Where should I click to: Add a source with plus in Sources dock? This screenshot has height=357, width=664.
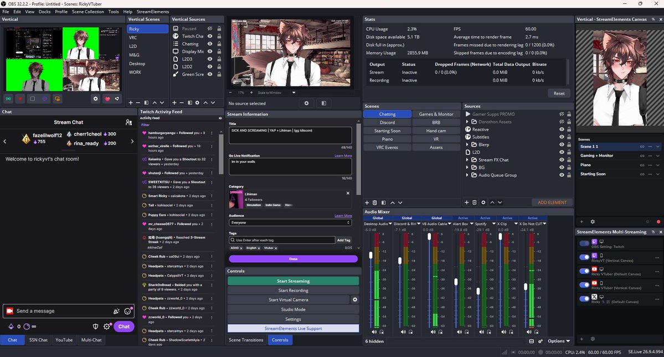click(x=467, y=203)
